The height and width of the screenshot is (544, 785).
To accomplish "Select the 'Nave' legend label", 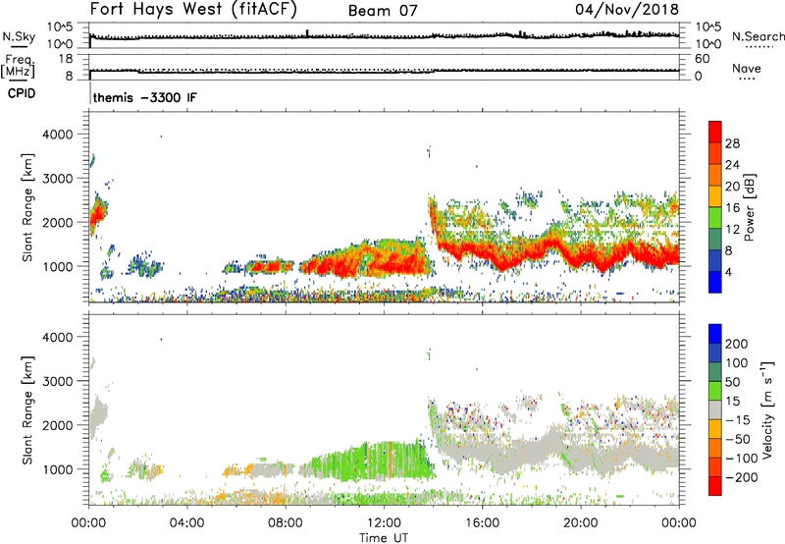I will click(x=747, y=68).
